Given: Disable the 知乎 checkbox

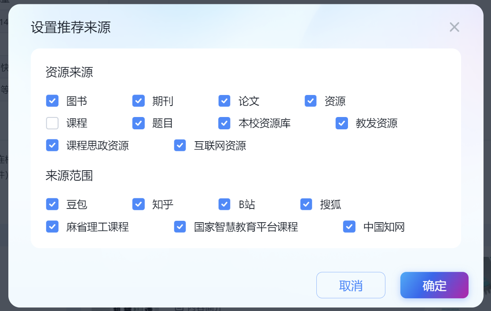Looking at the screenshot, I should [139, 204].
